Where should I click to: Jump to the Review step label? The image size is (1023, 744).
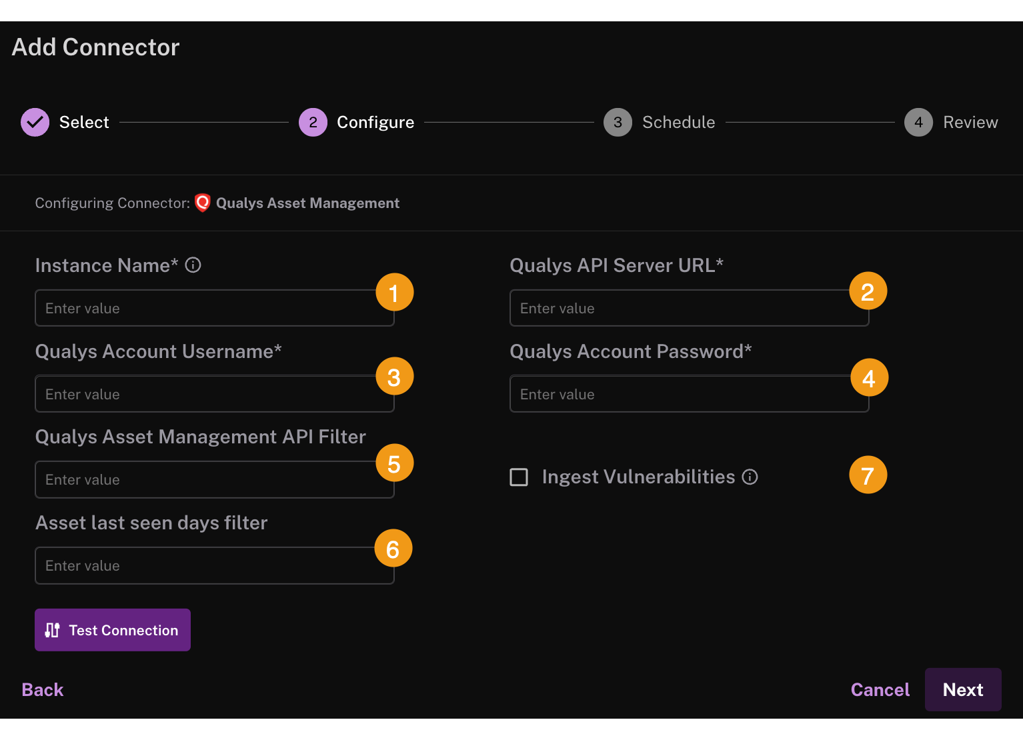tap(970, 122)
